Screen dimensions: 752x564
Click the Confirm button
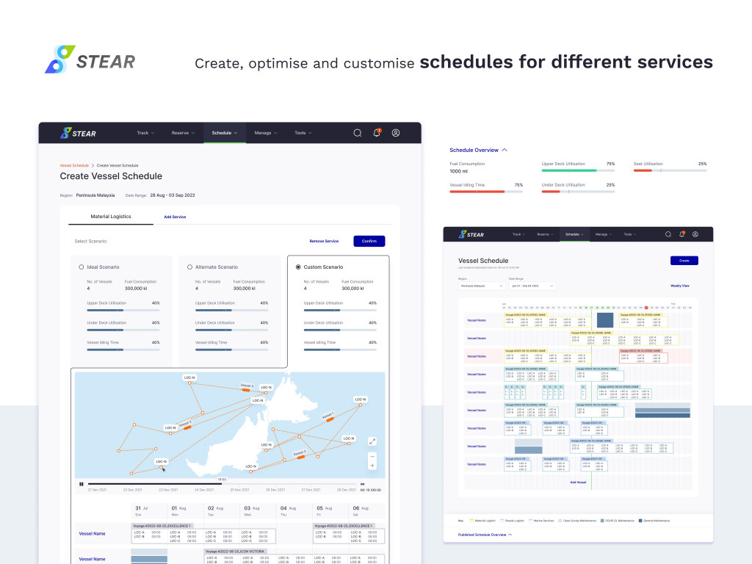[369, 241]
